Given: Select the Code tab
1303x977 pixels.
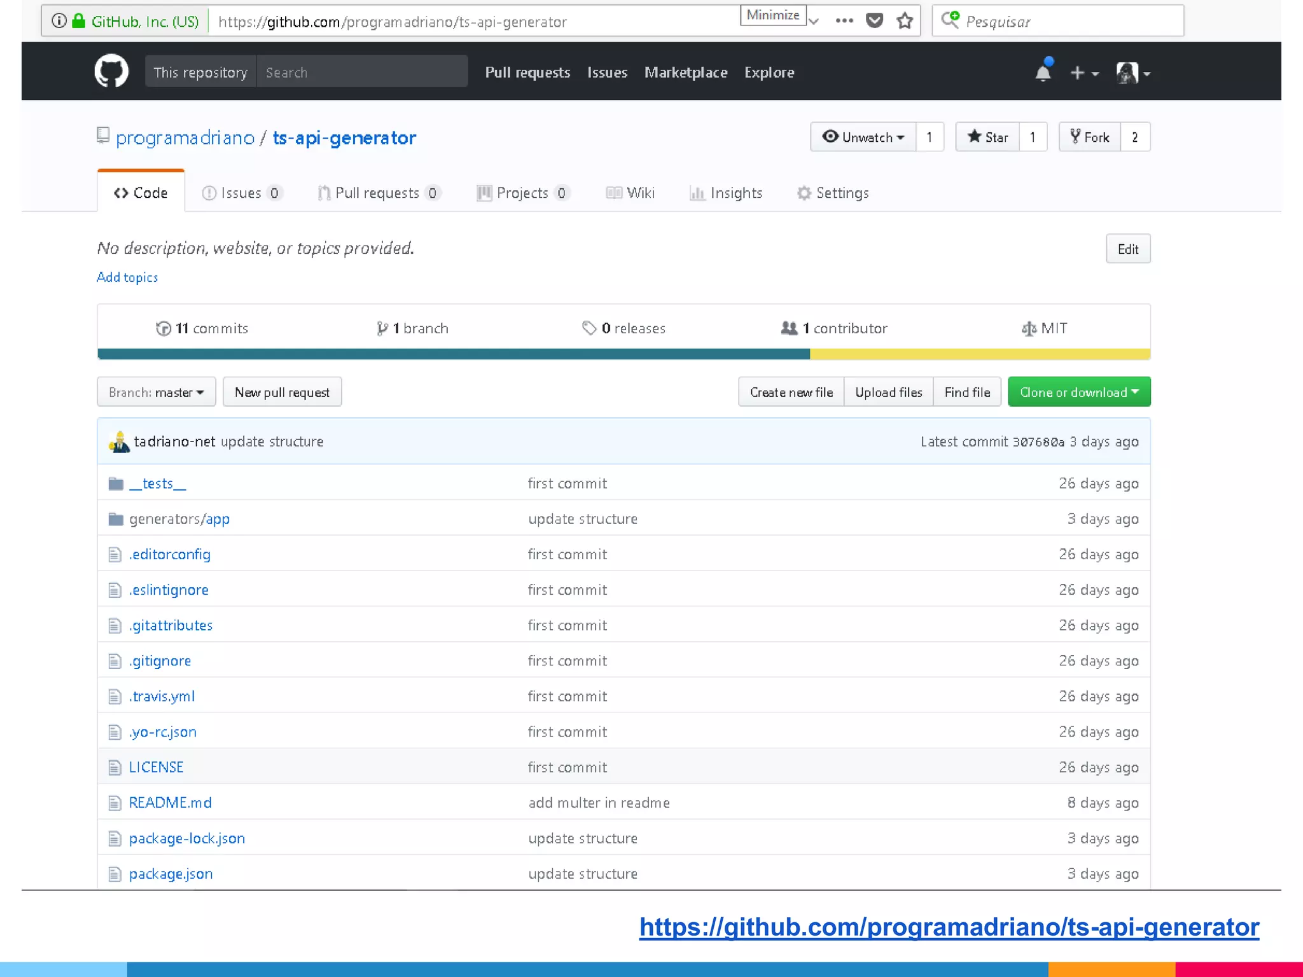Looking at the screenshot, I should tap(141, 192).
